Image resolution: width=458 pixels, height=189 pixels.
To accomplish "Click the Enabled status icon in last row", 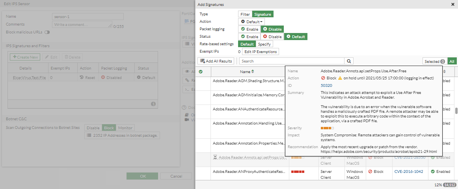I will 433,172.
